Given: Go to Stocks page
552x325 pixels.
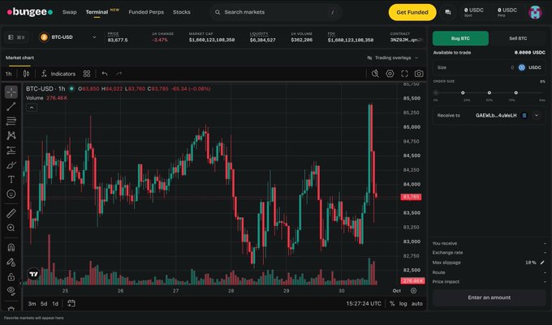Looking at the screenshot, I should (182, 12).
